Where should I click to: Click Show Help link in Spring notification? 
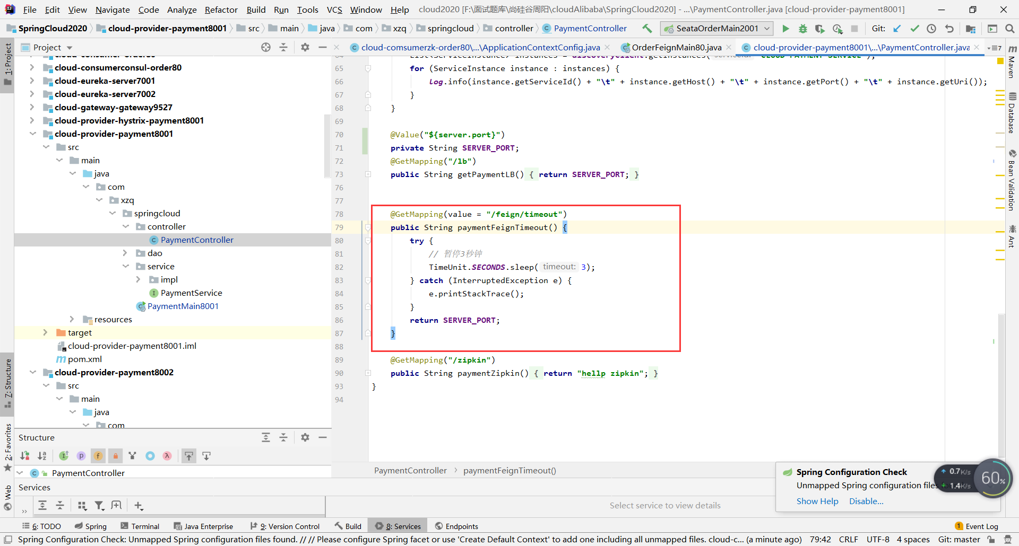[x=817, y=501]
